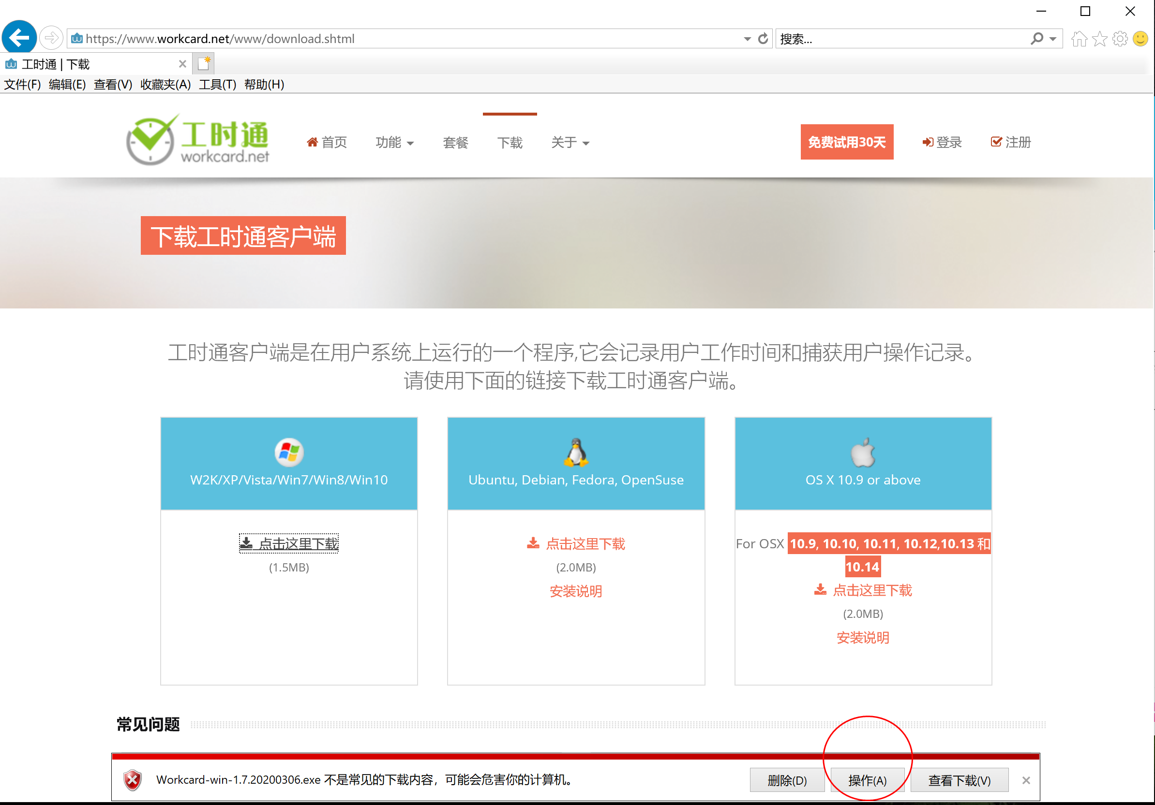Dismiss the download notification bar
Image resolution: width=1155 pixels, height=805 pixels.
1026,780
